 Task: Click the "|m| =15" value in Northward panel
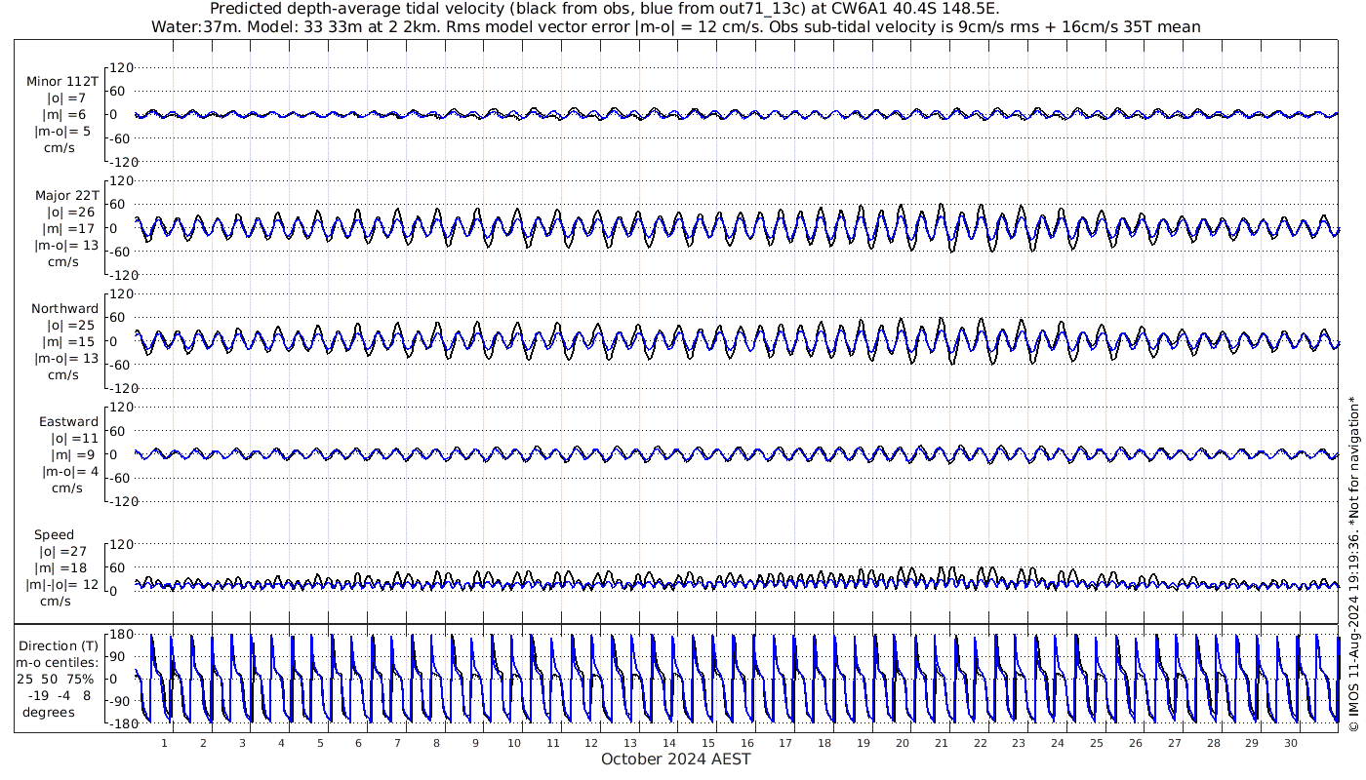point(71,341)
